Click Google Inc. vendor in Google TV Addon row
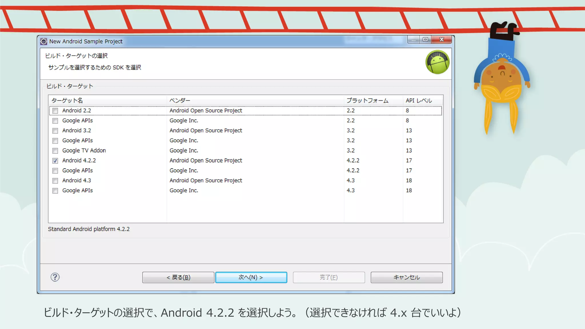This screenshot has width=585, height=329. (184, 151)
